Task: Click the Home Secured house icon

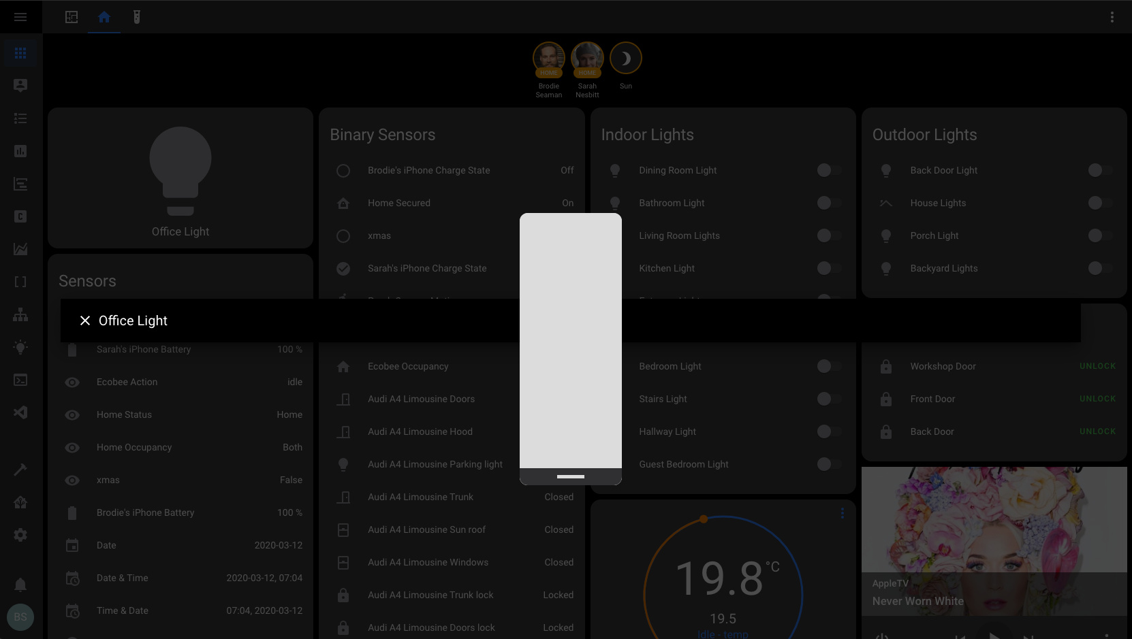Action: coord(343,203)
